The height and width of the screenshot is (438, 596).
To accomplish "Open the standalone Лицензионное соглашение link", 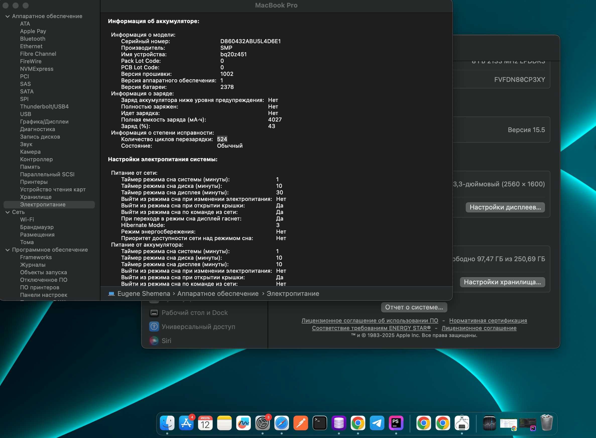I will (x=479, y=328).
